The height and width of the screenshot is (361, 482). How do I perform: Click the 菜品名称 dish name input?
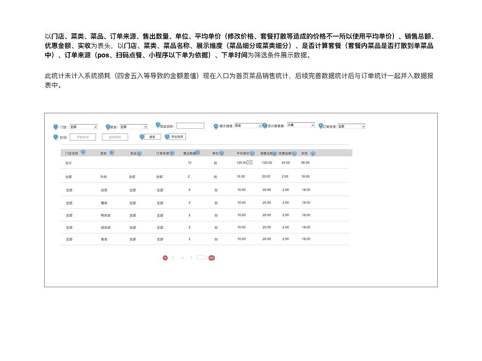(x=190, y=126)
